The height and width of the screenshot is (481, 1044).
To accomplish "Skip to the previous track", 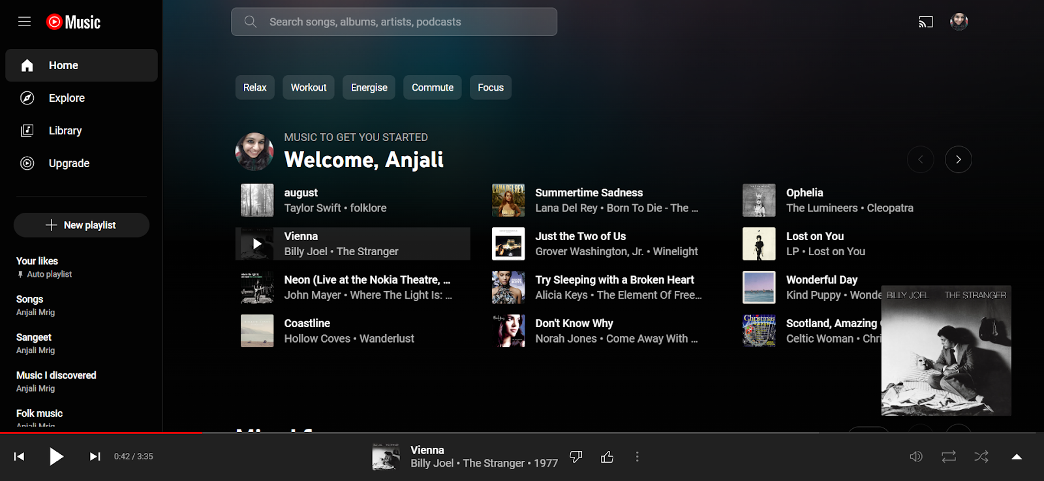I will [x=19, y=456].
